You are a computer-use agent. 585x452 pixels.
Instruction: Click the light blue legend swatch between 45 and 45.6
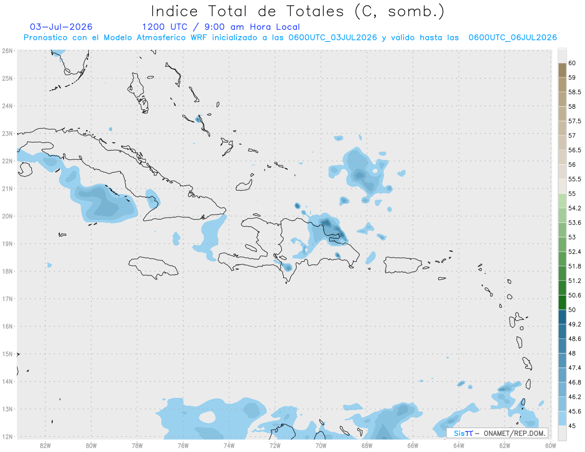(562, 418)
